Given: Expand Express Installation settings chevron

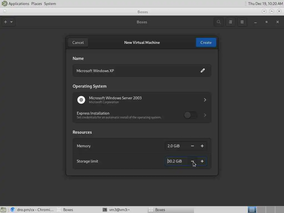Looking at the screenshot, I should [205, 115].
